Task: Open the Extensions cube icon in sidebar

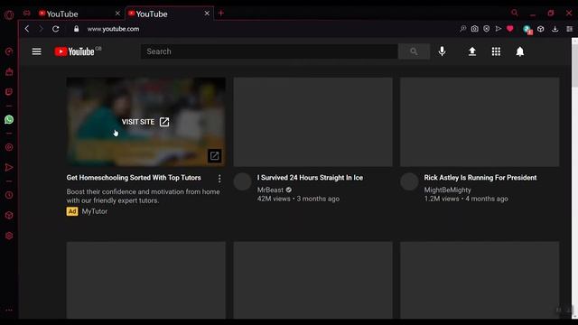Action: (9, 215)
